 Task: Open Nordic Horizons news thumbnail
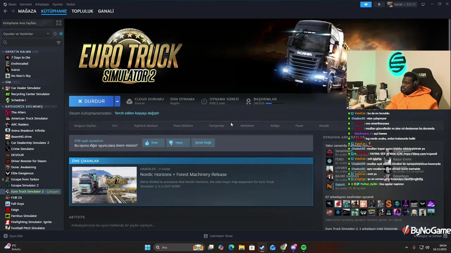point(104,185)
